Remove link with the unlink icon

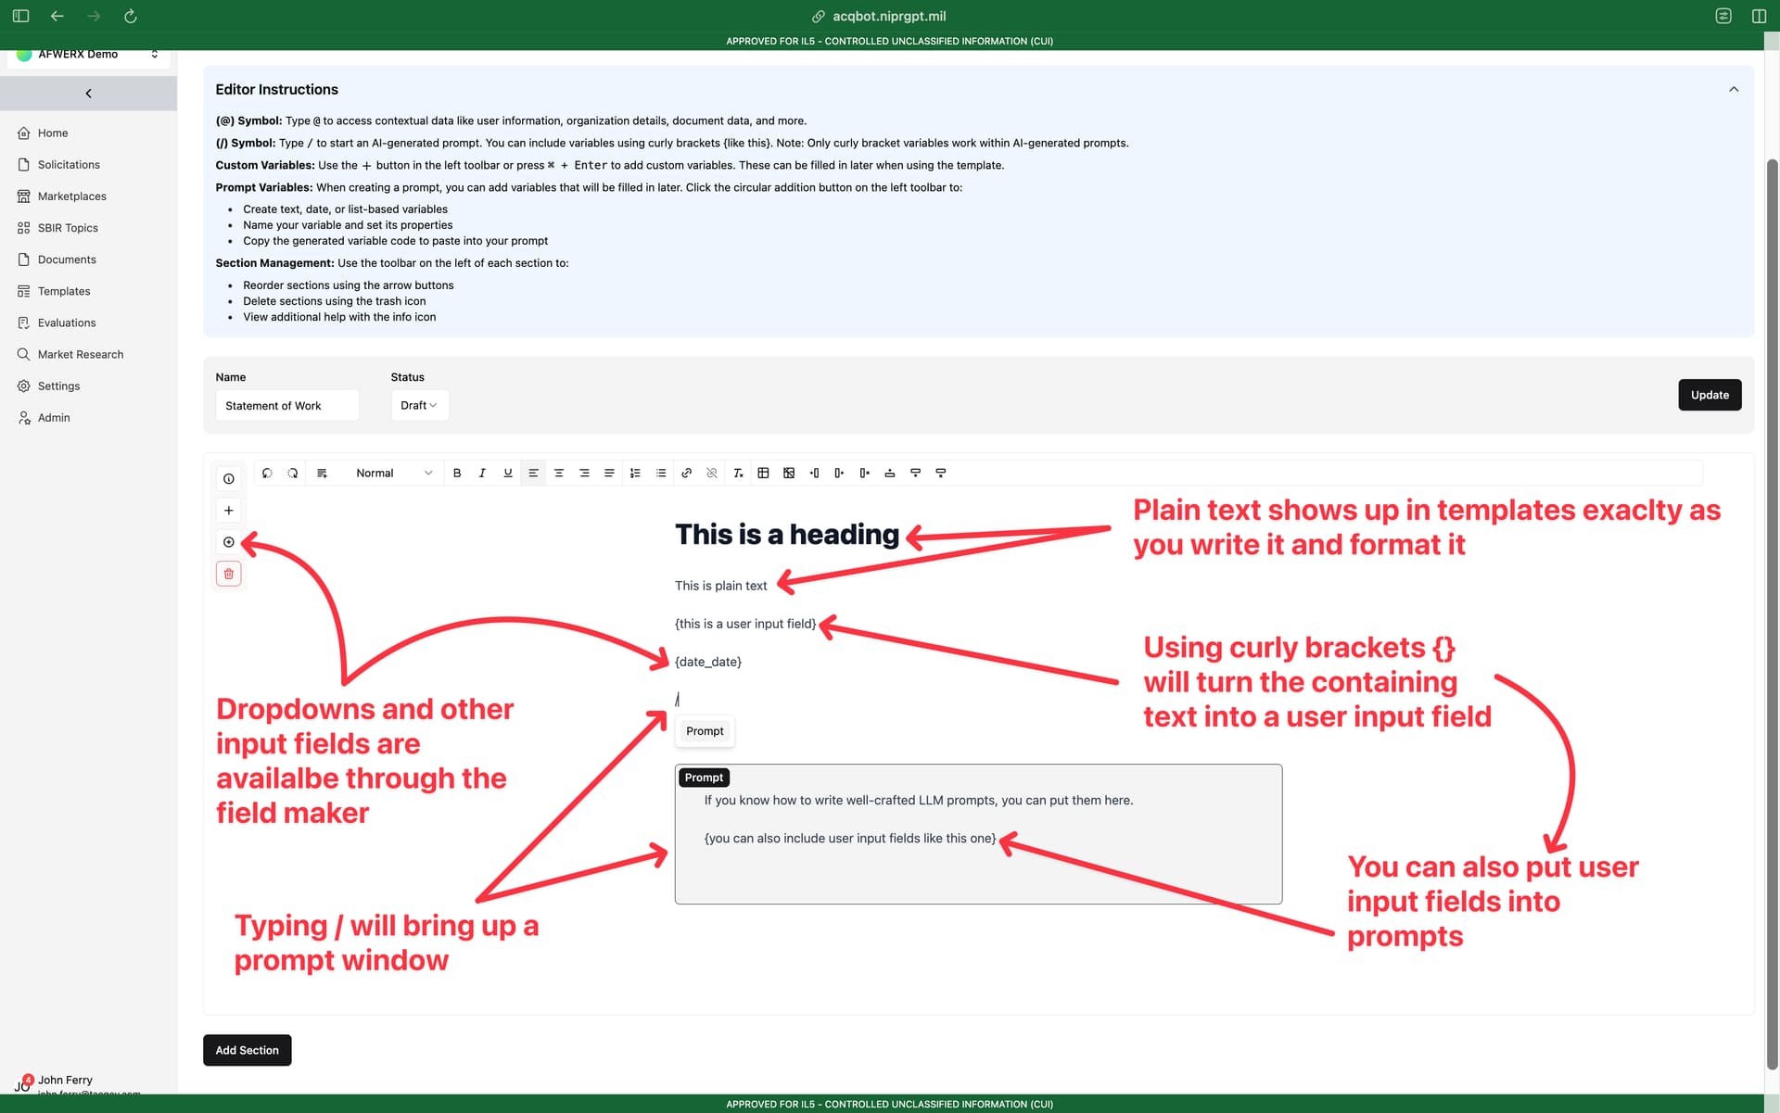(712, 473)
